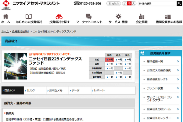Click the fund title ニッセイ日経225インデックスファンド
183x122 pixels.
56,61
